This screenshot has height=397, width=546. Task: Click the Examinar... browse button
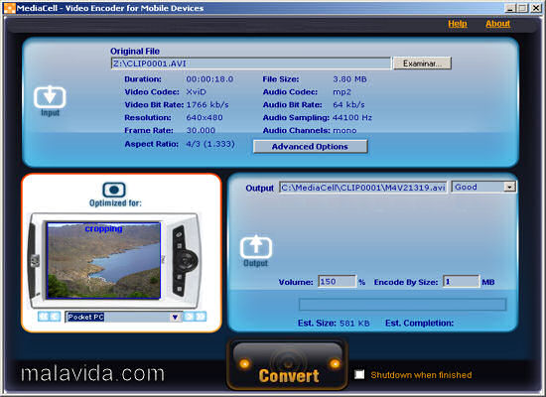pyautogui.click(x=422, y=64)
